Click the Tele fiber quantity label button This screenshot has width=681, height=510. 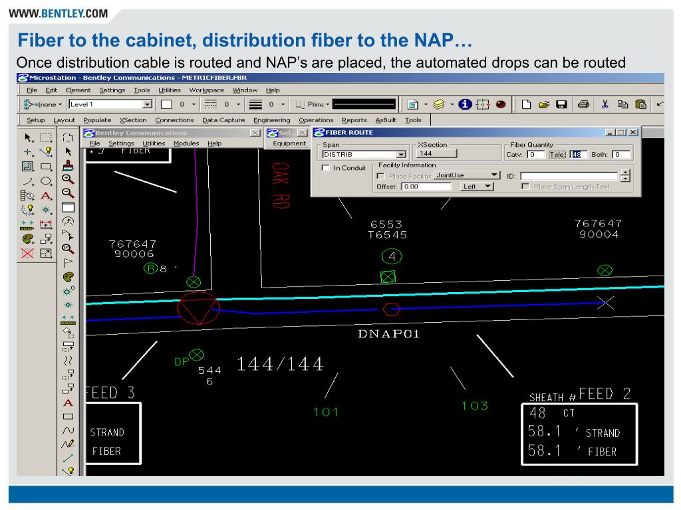(557, 154)
